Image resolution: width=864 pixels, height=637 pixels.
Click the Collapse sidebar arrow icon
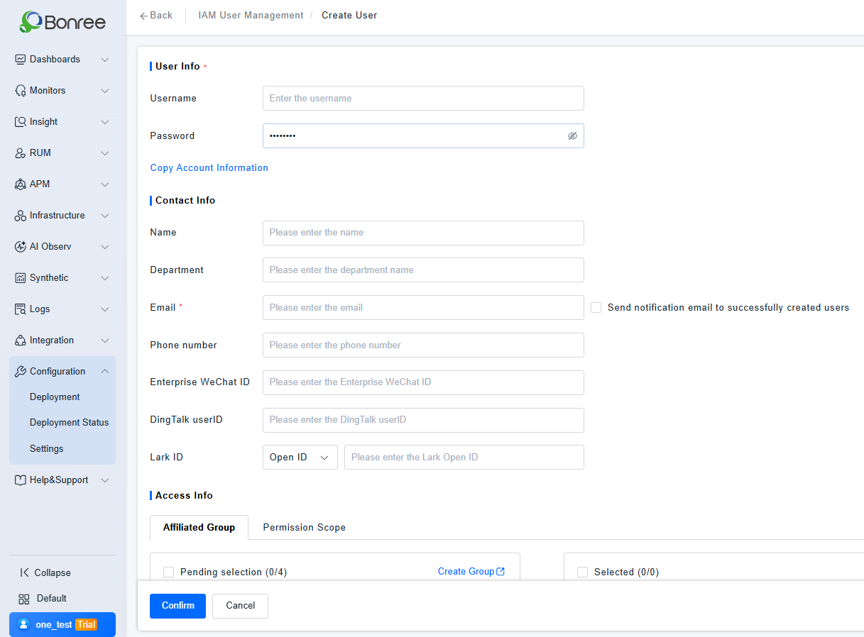pyautogui.click(x=24, y=572)
